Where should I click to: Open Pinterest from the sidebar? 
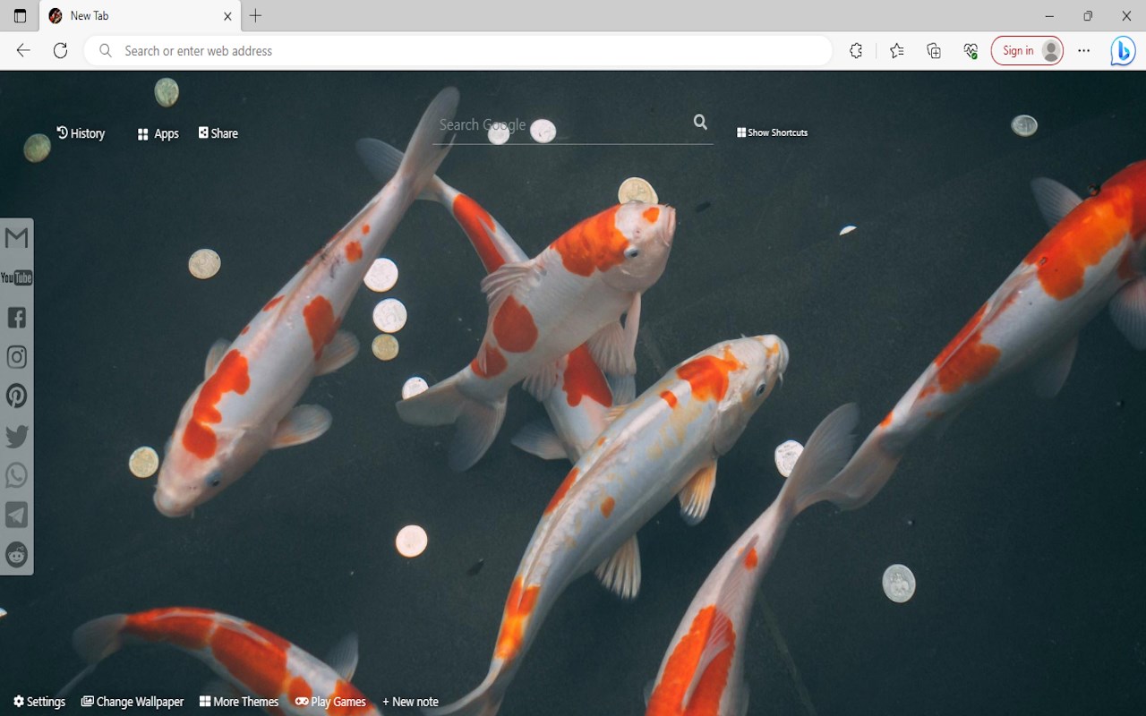pyautogui.click(x=16, y=396)
